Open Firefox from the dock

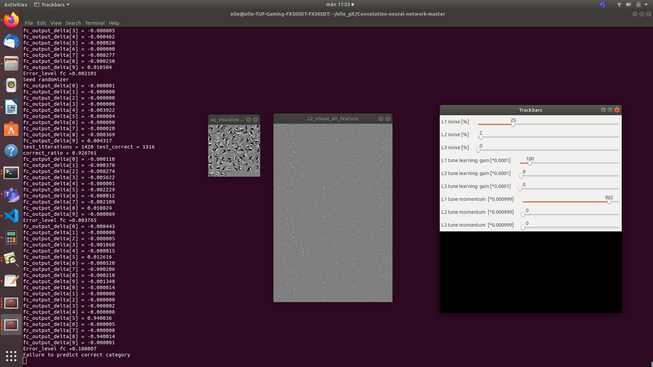coord(11,20)
